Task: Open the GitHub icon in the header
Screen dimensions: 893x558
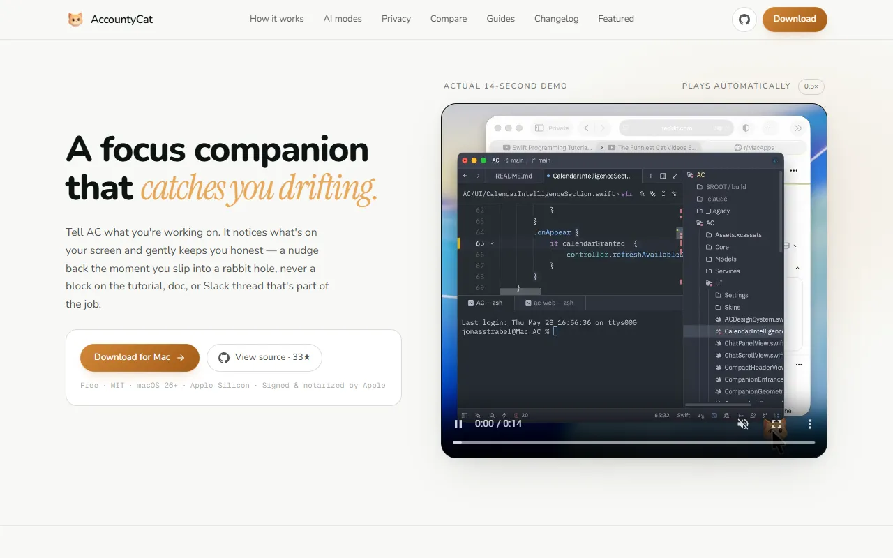Action: pos(744,20)
